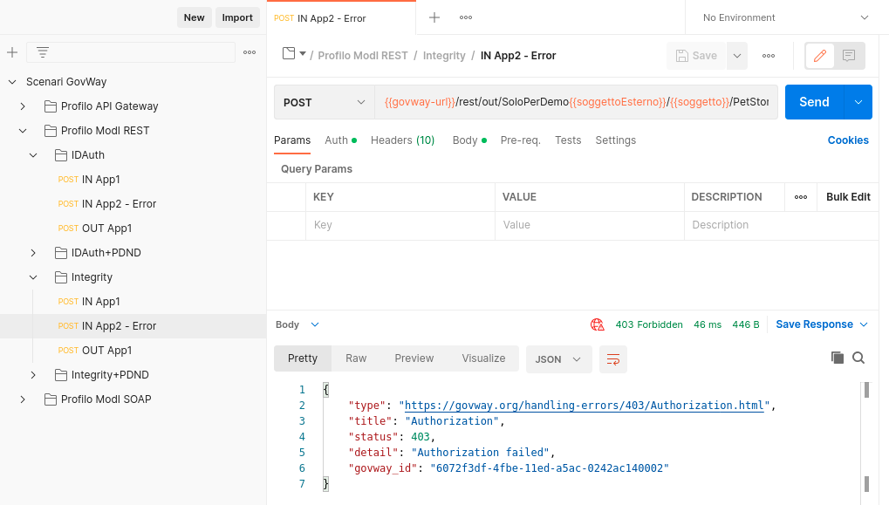Open a new request tab

[x=434, y=17]
